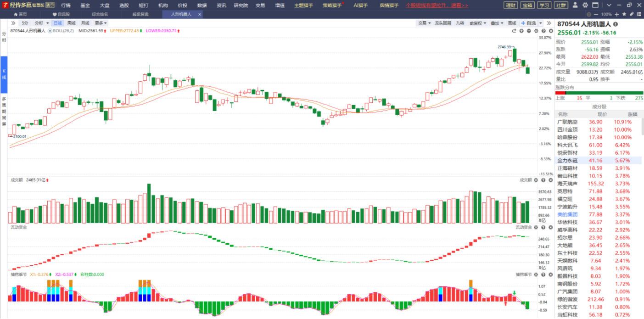644x319 pixels.
Task: Open the 研究院 menu
Action: [x=241, y=6]
